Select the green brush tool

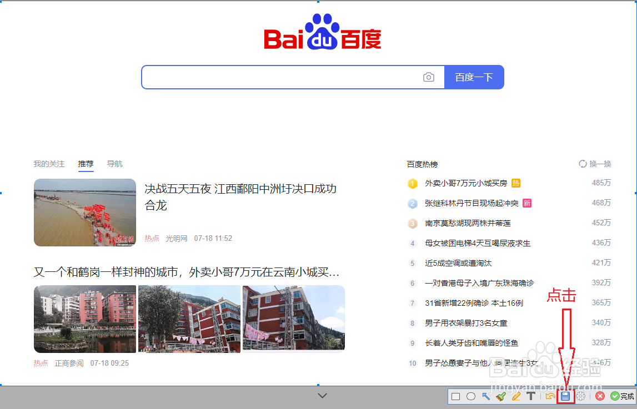[501, 396]
